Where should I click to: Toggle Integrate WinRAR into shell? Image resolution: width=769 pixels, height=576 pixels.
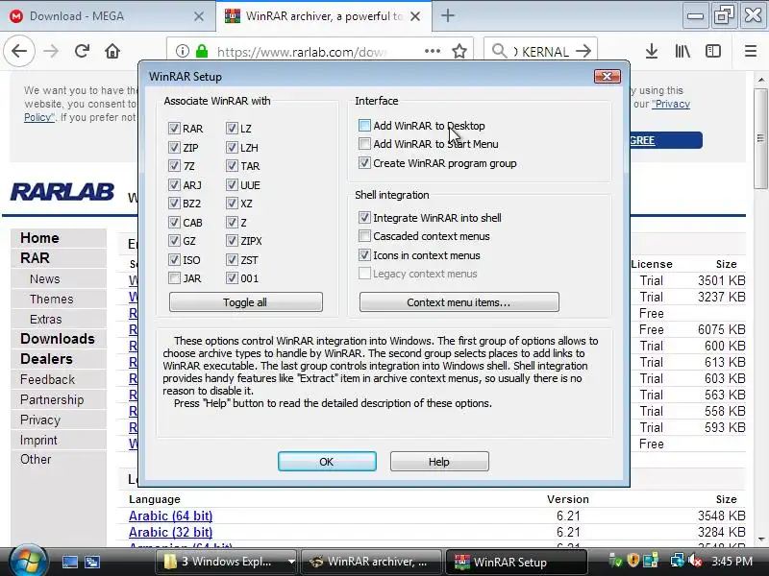click(364, 218)
